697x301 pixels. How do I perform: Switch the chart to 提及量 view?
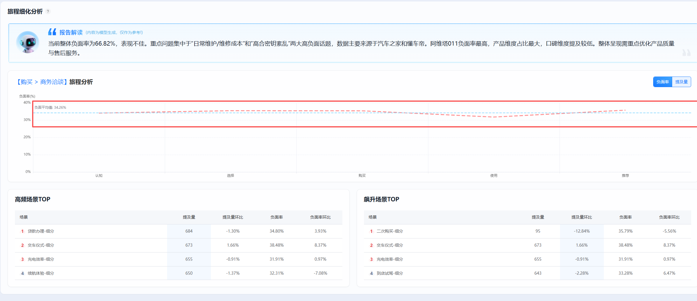click(682, 82)
